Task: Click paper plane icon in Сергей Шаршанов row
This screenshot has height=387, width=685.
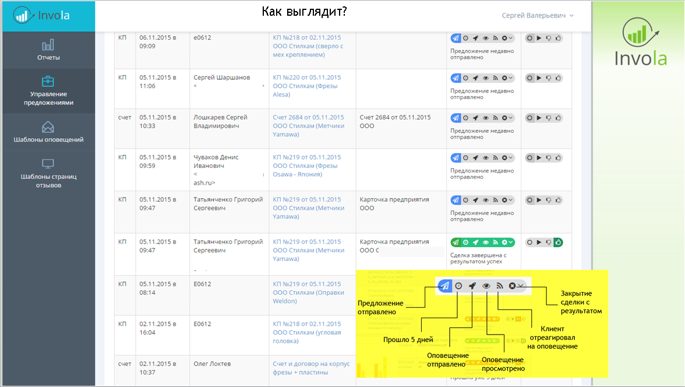Action: pos(456,78)
